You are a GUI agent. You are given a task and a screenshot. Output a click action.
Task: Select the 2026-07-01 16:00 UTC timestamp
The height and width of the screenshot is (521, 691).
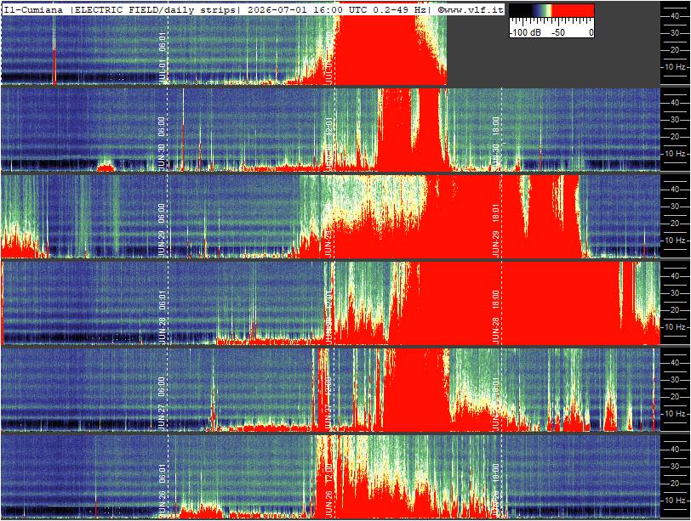(x=308, y=9)
